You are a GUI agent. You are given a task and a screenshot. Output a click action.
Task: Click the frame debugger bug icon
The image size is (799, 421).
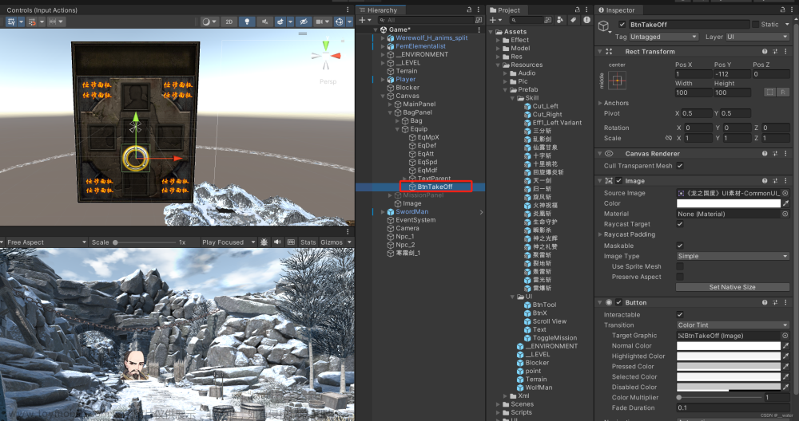point(264,242)
